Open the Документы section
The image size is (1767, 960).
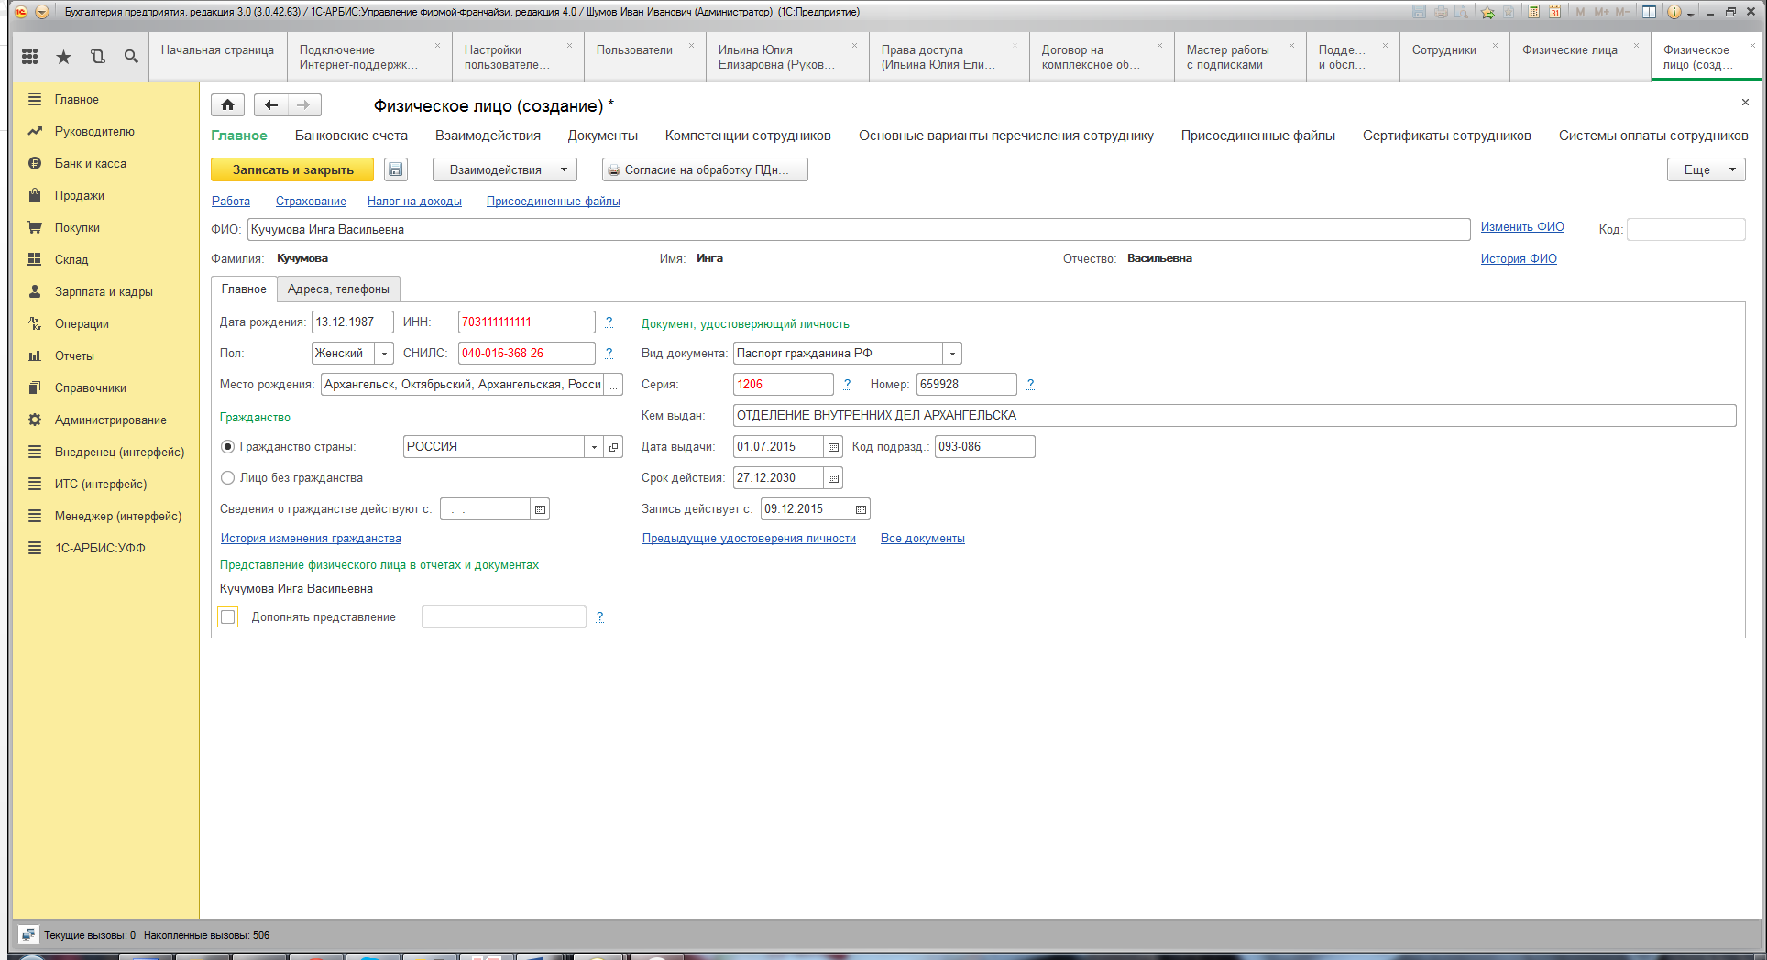coord(602,136)
